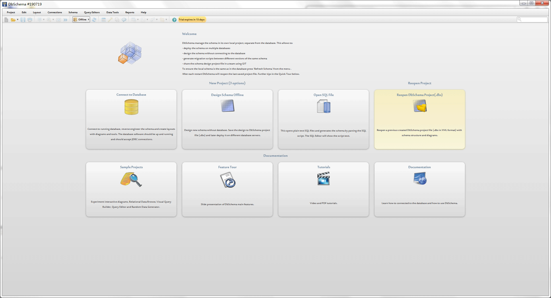Click the reopen project folder icon
The image size is (551, 298).
[x=420, y=106]
